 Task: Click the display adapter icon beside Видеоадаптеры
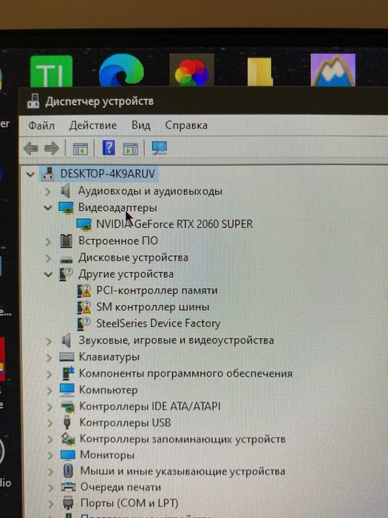[66, 208]
